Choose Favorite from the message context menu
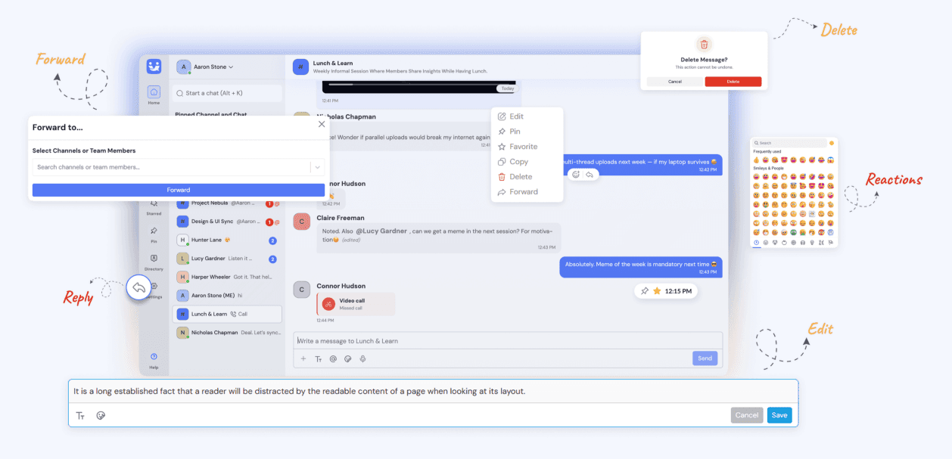 pos(523,147)
